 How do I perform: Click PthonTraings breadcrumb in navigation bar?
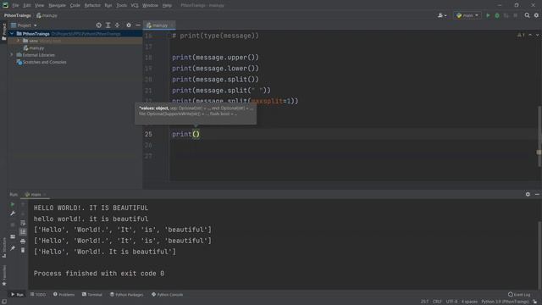(x=18, y=15)
